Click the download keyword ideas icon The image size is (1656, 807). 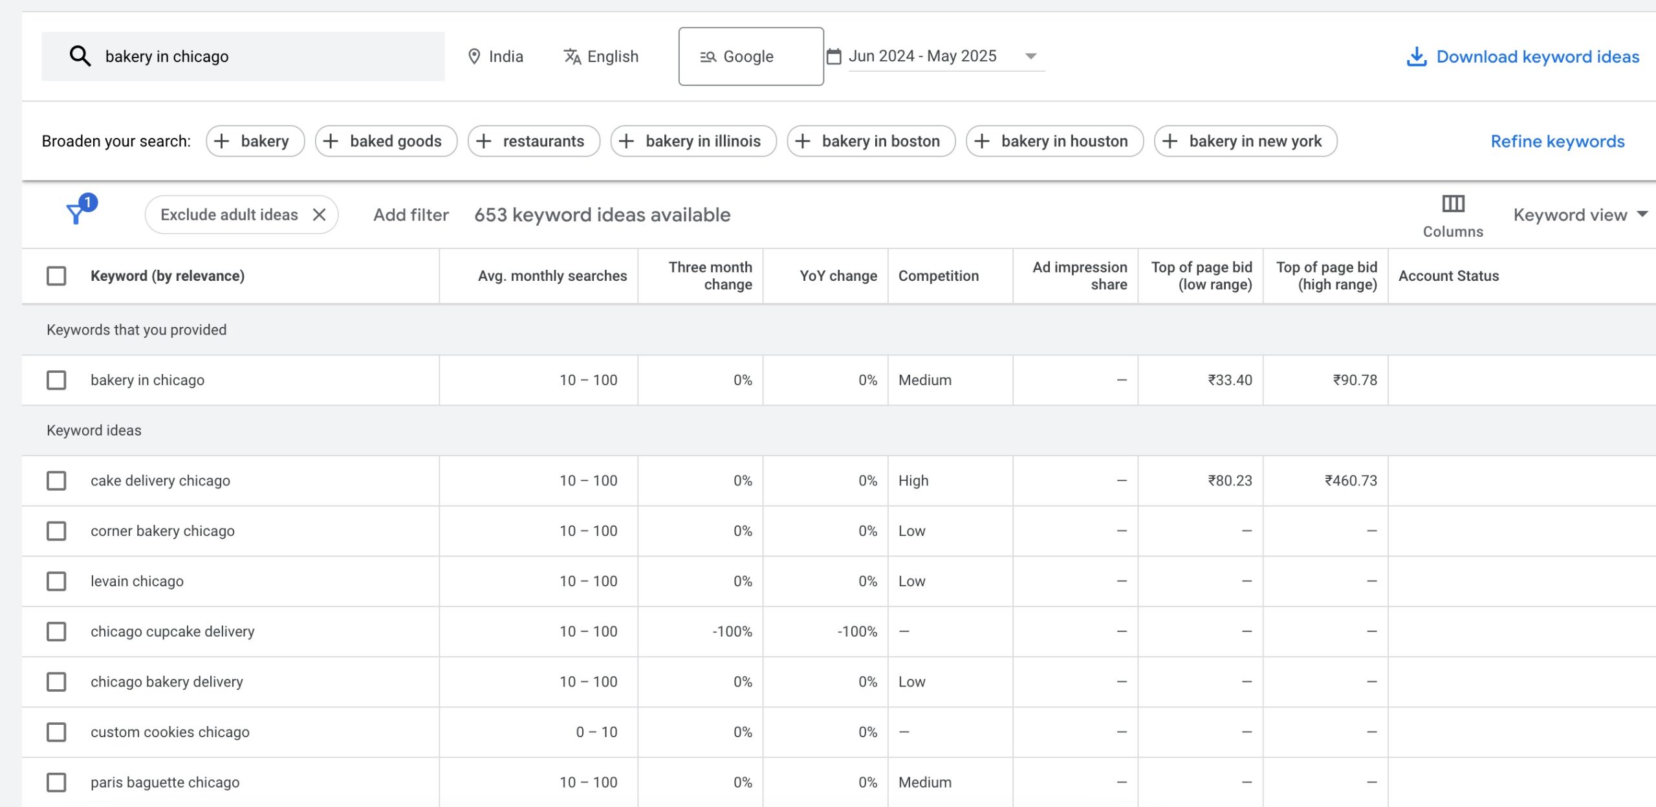point(1416,57)
